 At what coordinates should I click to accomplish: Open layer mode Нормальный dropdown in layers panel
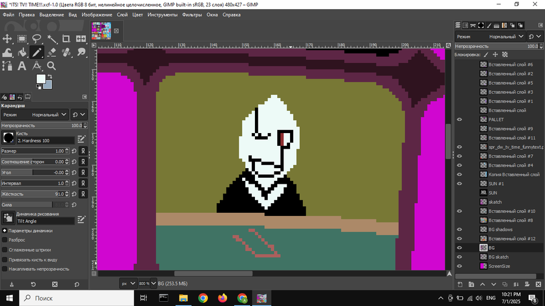(x=490, y=36)
